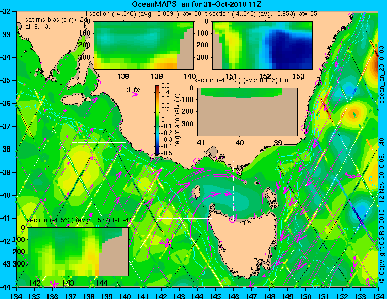Image resolution: width=387 pixels, height=299 pixels.
Task: Click the 't section ... lat=-35' inset title
Action: (x=262, y=14)
